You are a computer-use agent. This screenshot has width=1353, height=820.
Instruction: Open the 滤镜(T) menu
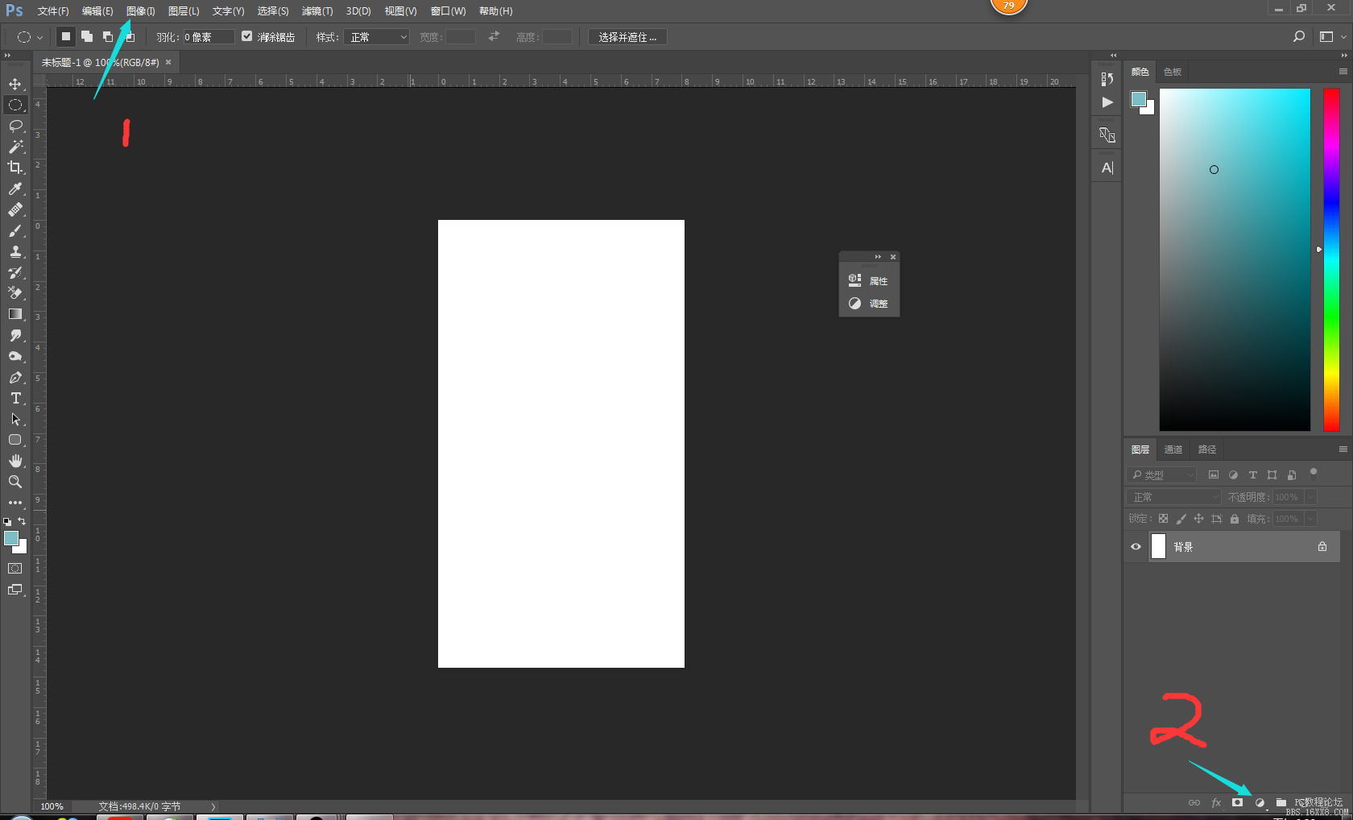click(317, 11)
